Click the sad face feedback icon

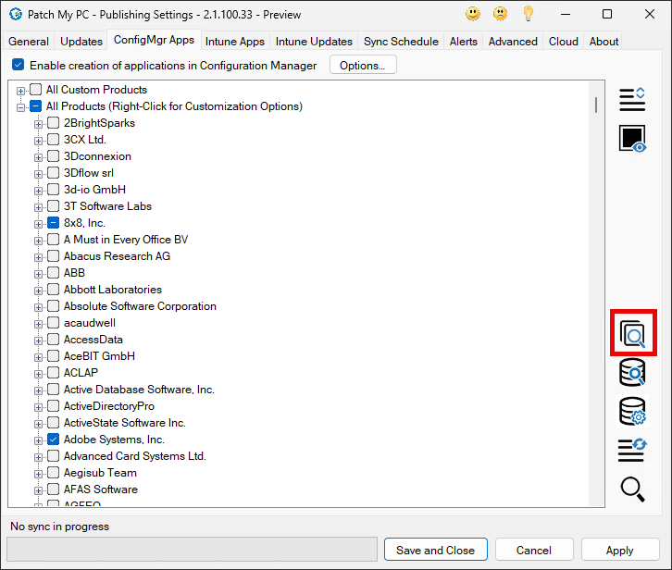tap(501, 14)
